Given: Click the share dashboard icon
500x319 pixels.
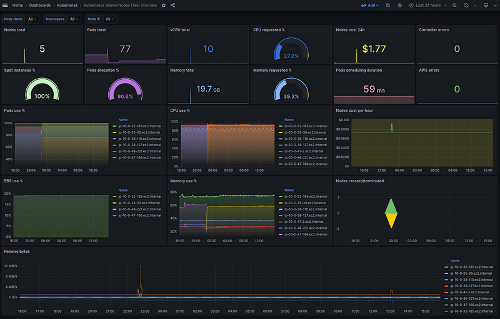Looking at the screenshot, I should [172, 5].
